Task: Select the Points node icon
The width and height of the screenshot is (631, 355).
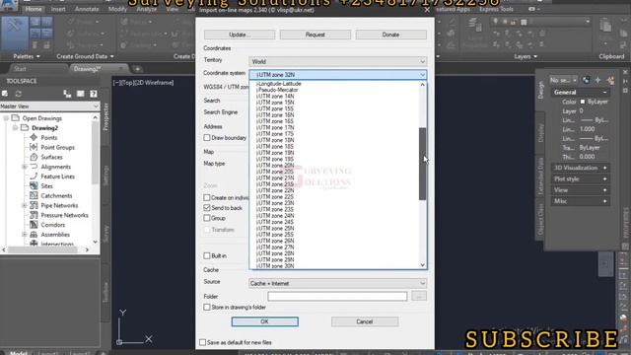Action: pos(34,138)
